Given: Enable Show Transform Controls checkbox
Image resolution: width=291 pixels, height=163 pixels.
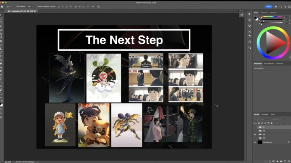Looking at the screenshot, I should (x=36, y=6).
